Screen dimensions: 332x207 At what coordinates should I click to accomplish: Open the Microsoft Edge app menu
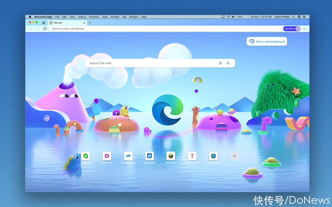[43, 17]
